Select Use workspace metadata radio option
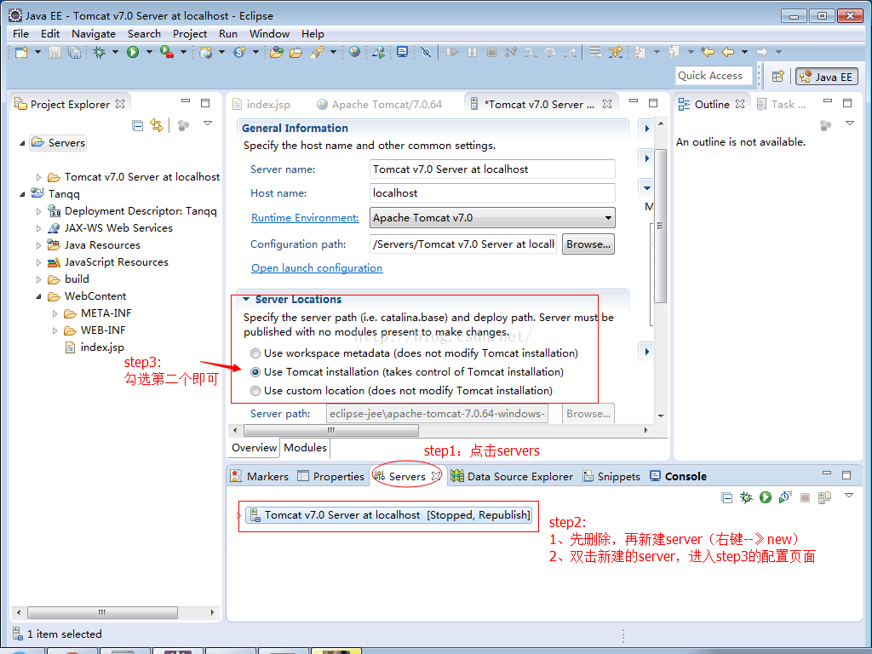Viewport: 872px width, 654px height. [x=255, y=353]
